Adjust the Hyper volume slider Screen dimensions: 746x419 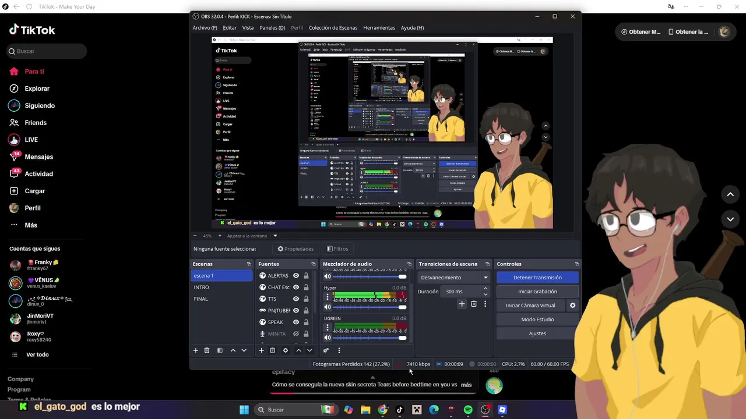[370, 307]
